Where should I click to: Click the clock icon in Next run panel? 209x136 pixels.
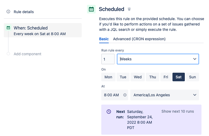pos(109,112)
